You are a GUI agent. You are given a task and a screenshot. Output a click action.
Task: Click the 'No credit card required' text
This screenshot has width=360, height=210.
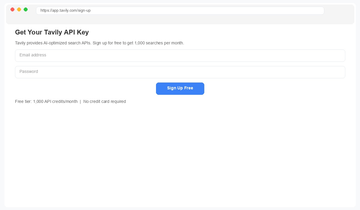pyautogui.click(x=105, y=101)
